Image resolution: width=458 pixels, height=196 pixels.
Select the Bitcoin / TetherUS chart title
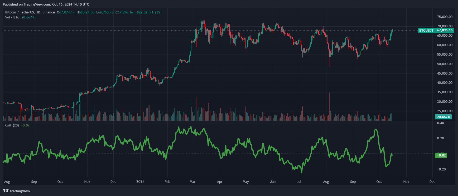tap(30, 12)
